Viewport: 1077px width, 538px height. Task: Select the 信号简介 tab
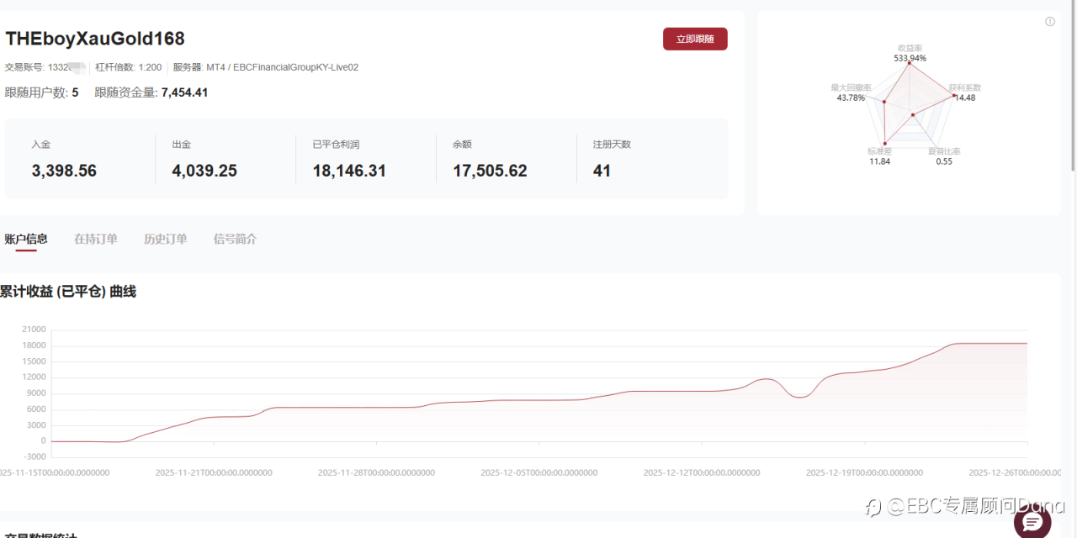pos(236,239)
